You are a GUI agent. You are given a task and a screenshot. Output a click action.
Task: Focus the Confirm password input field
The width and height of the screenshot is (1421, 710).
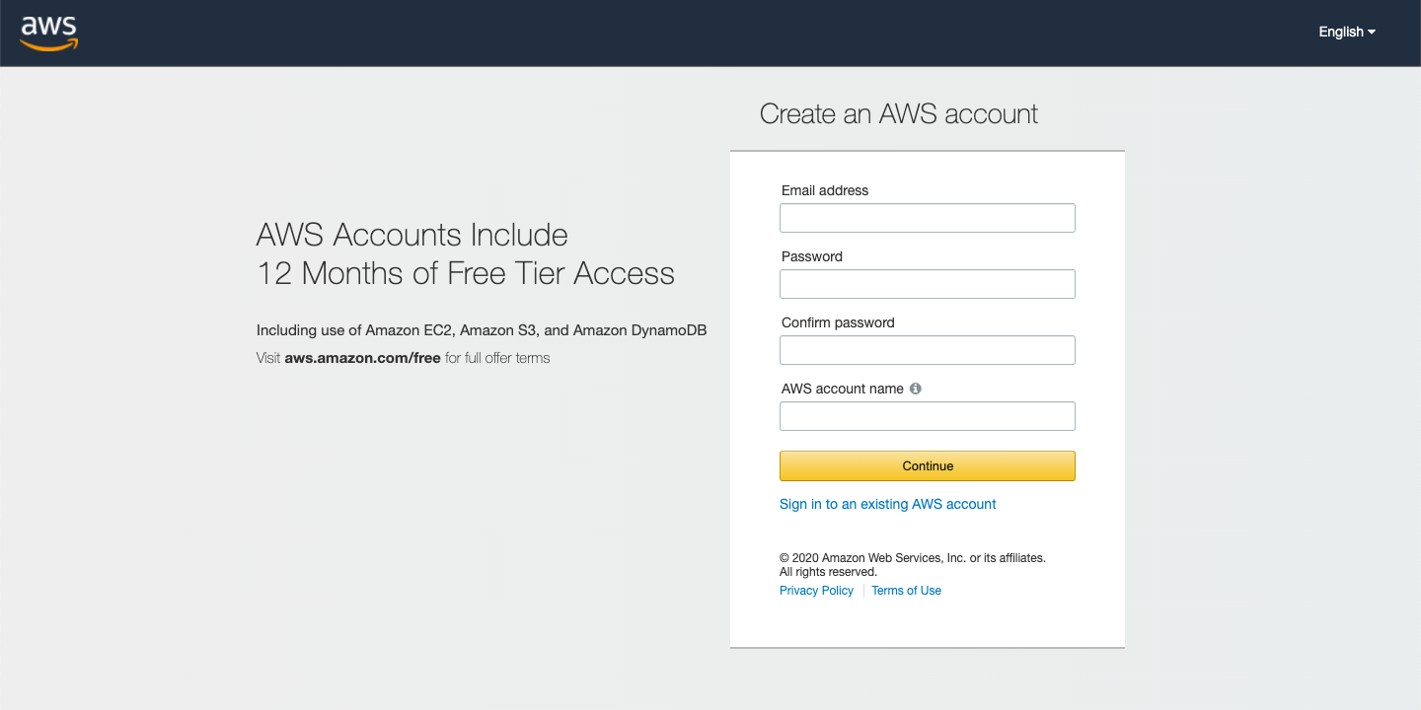click(928, 350)
